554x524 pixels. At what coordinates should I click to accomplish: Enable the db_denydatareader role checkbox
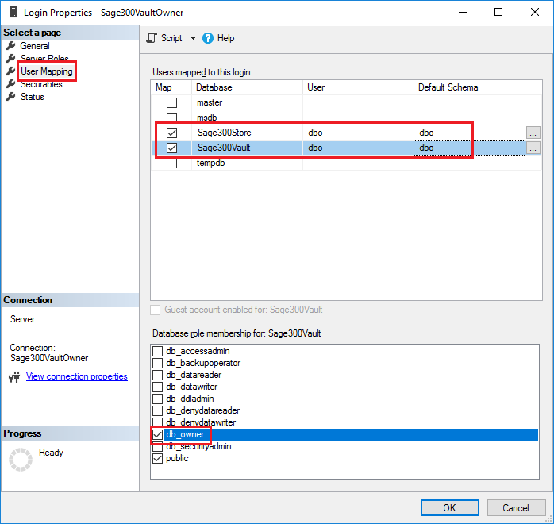click(x=157, y=410)
